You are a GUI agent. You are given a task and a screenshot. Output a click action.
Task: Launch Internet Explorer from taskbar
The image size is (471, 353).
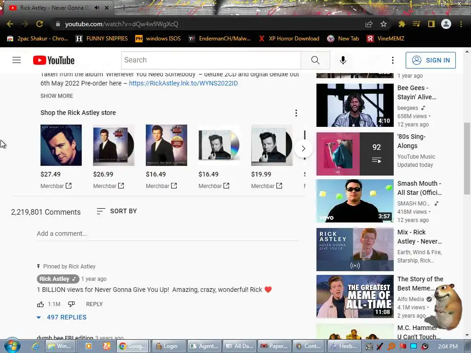tap(35, 346)
